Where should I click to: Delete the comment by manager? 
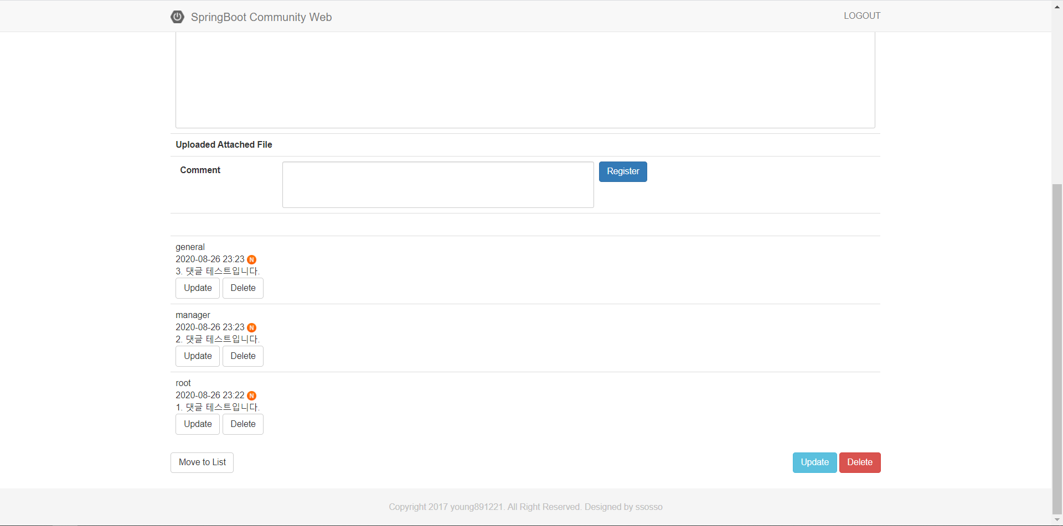tap(242, 356)
